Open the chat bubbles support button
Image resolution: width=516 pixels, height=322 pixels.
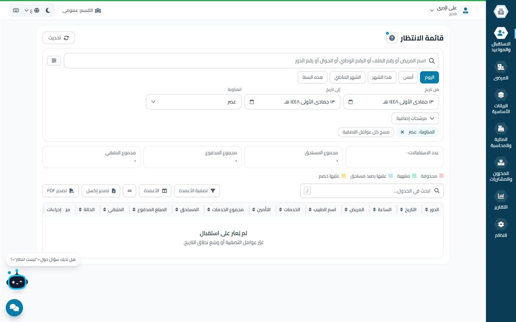click(14, 308)
